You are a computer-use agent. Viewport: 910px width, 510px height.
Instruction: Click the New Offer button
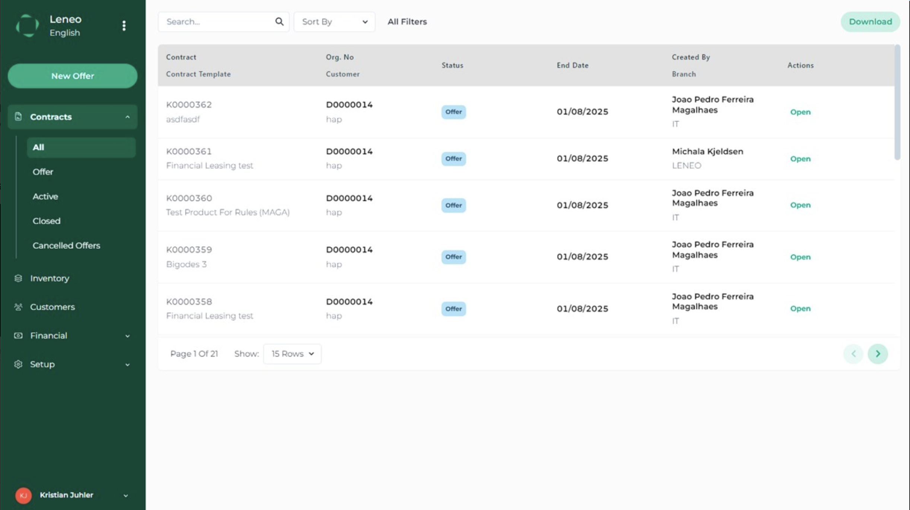point(73,76)
